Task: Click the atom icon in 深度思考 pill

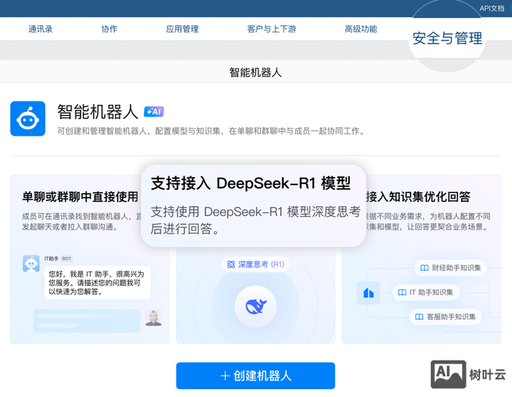Action: [x=231, y=264]
